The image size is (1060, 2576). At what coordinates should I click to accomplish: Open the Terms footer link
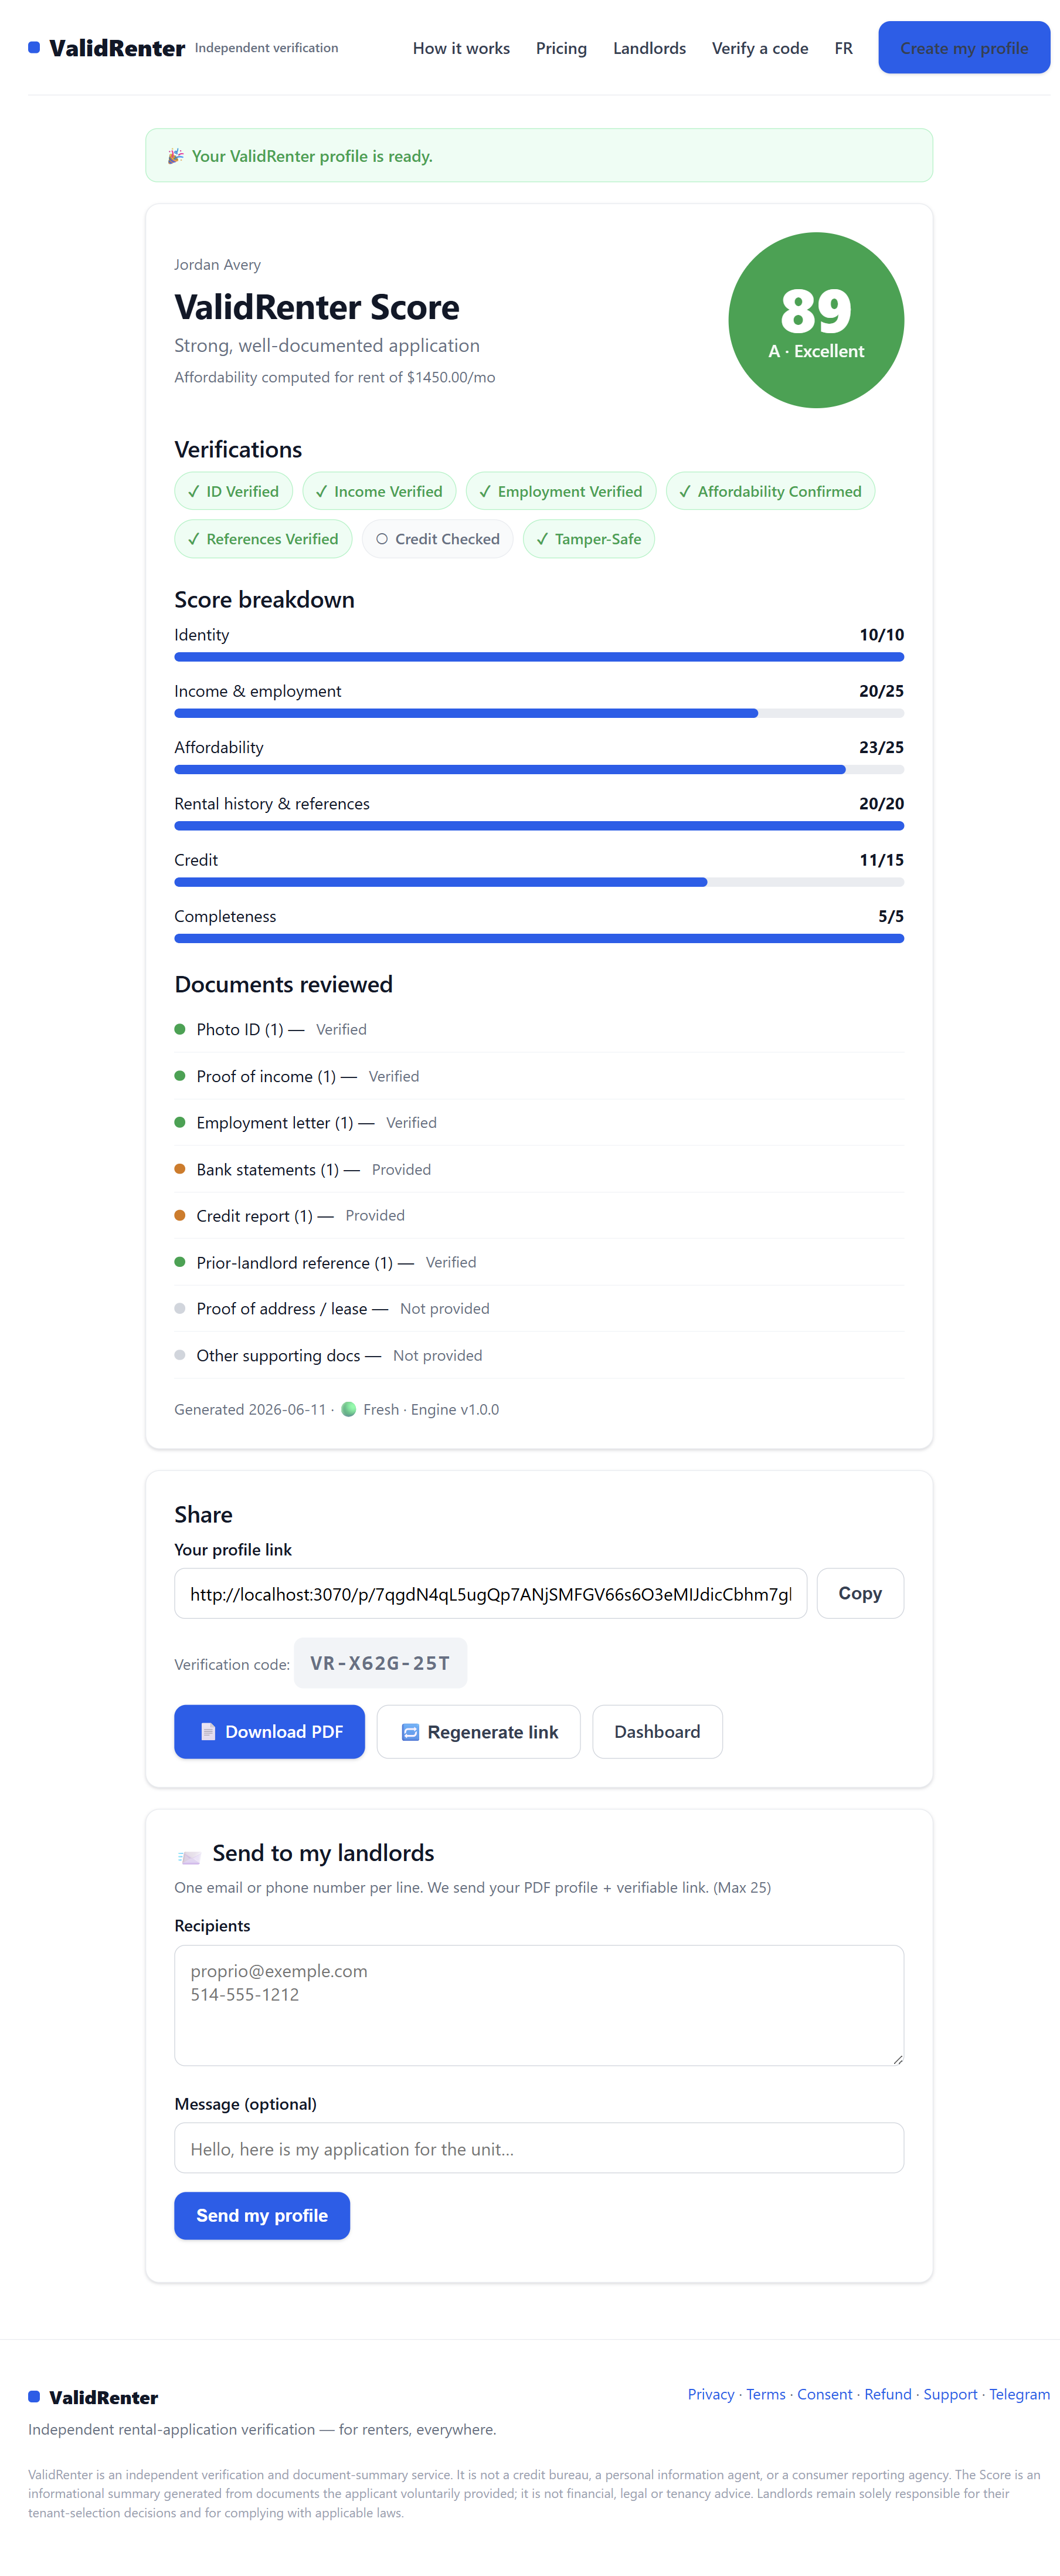(x=766, y=2394)
